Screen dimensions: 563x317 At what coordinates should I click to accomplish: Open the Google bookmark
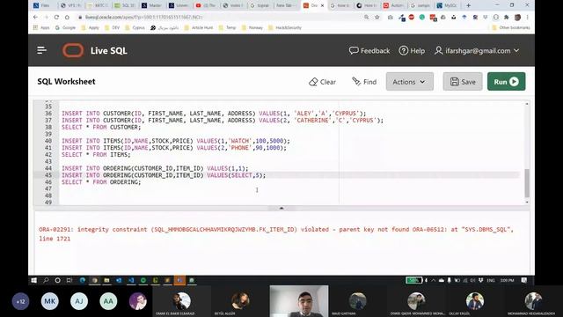65,27
